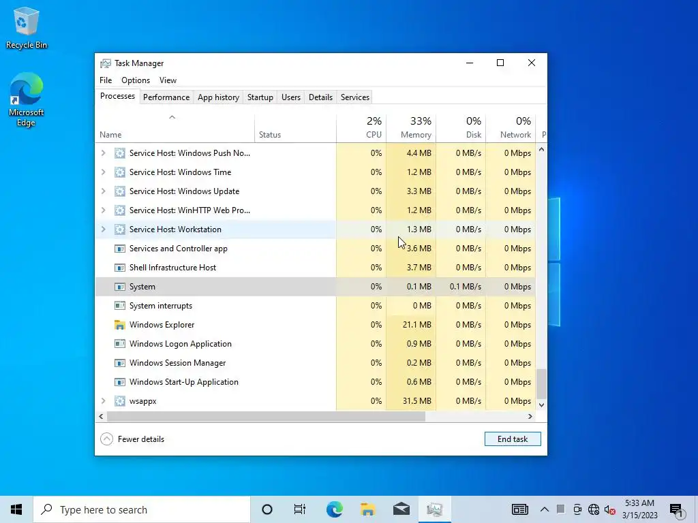Viewport: 698px width, 523px height.
Task: Click Windows Logon Application icon
Action: pos(120,344)
